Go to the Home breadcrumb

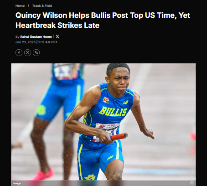pyautogui.click(x=20, y=6)
